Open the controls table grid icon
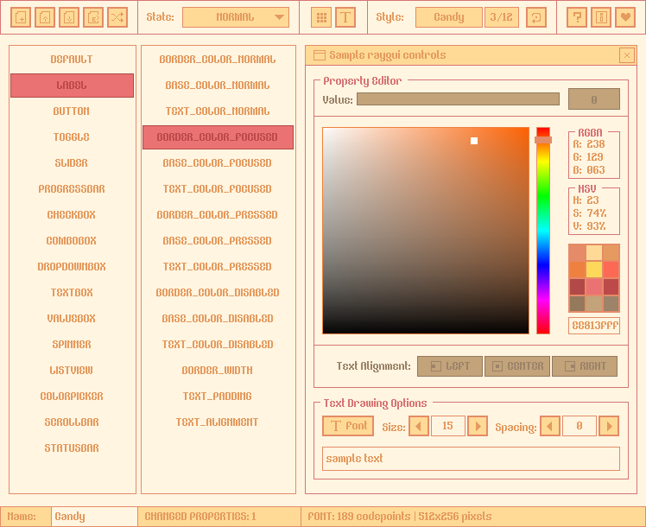The image size is (646, 527). [x=321, y=17]
